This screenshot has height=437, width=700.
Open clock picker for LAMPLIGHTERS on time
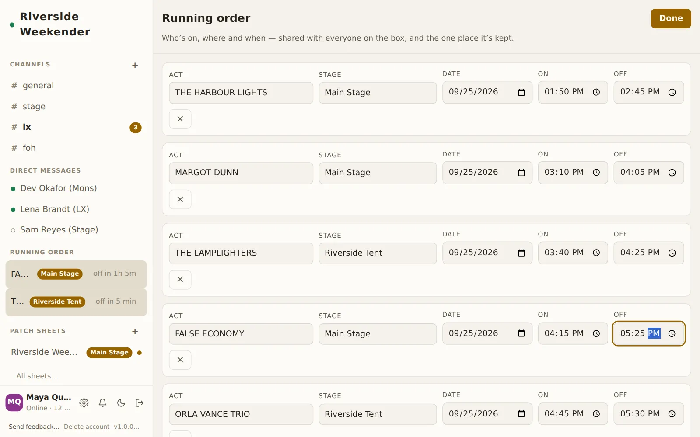pyautogui.click(x=596, y=253)
